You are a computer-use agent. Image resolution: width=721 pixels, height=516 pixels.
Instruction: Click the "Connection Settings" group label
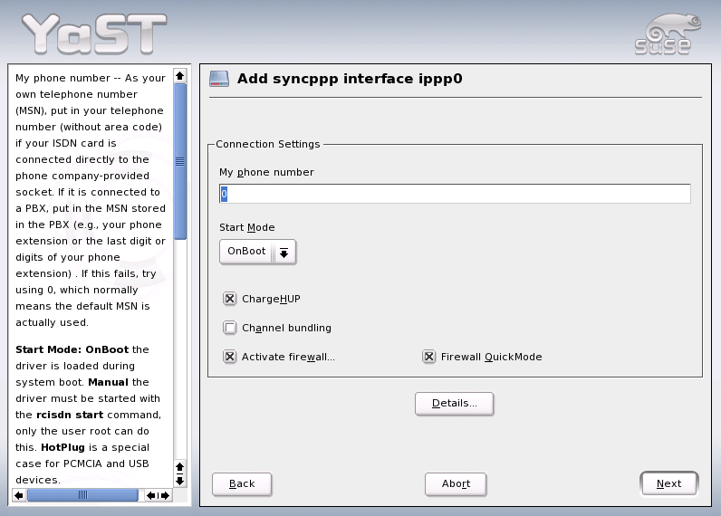pos(267,144)
